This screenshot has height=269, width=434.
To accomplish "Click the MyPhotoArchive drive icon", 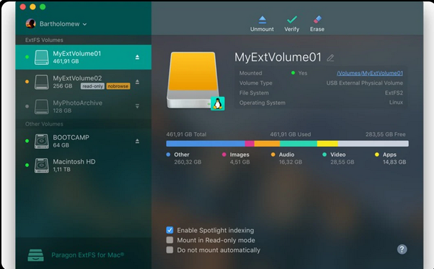I will click(42, 107).
